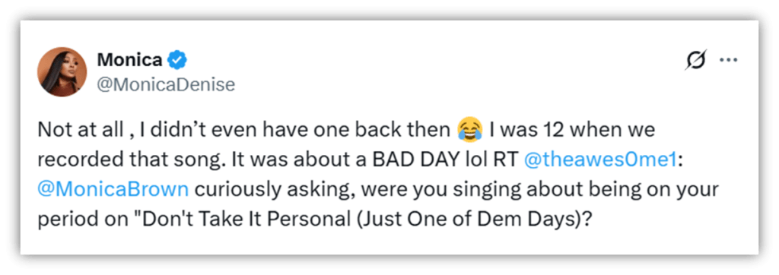Visit the Monica display name profile link

pyautogui.click(x=129, y=61)
